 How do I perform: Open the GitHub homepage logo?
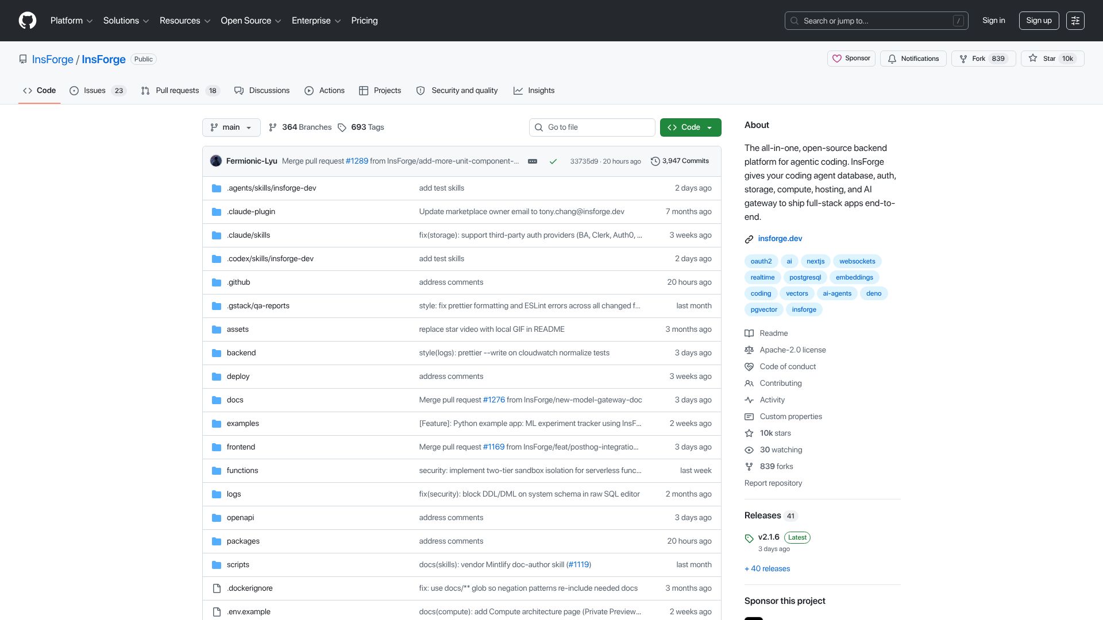(28, 21)
